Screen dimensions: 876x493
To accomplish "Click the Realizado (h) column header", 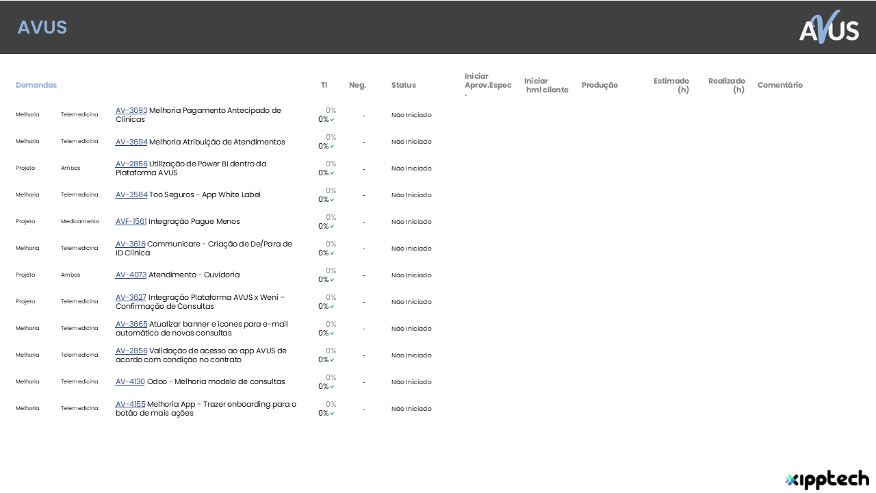I will [727, 85].
